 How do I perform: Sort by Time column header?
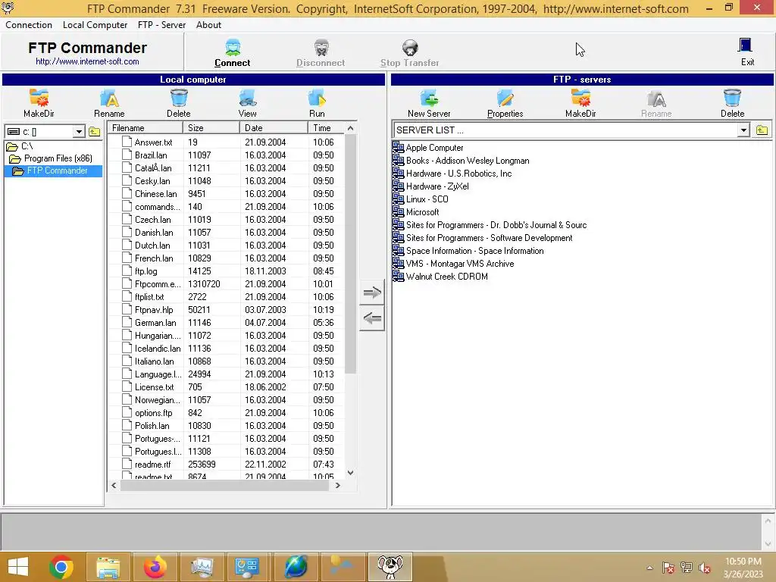pos(326,128)
